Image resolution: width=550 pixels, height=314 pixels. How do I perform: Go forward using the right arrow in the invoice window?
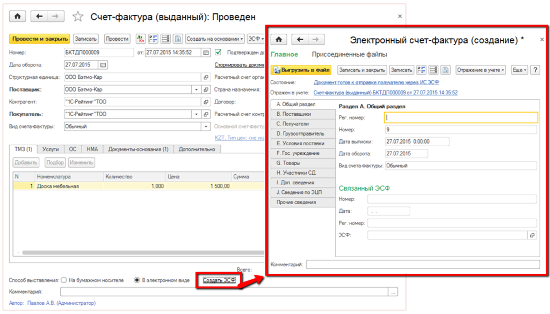pos(55,17)
